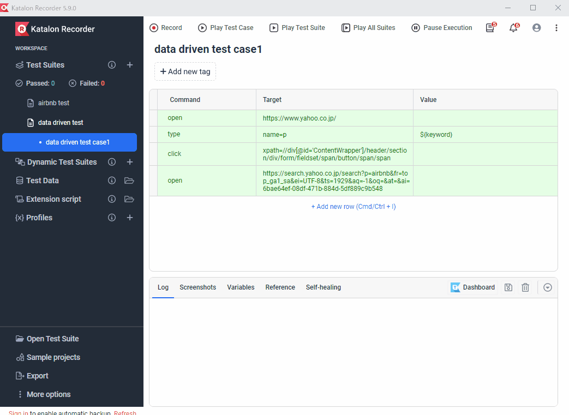Add a new Test Suite

tap(129, 65)
